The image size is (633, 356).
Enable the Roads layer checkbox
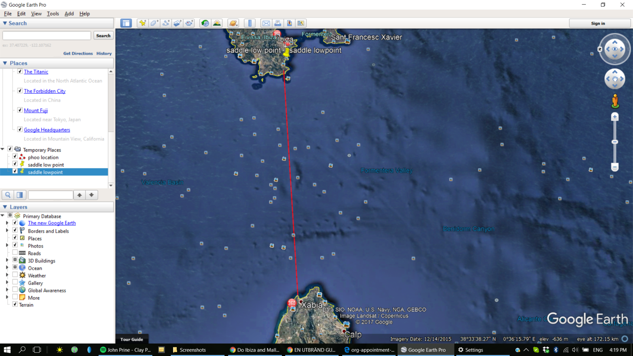pos(15,253)
